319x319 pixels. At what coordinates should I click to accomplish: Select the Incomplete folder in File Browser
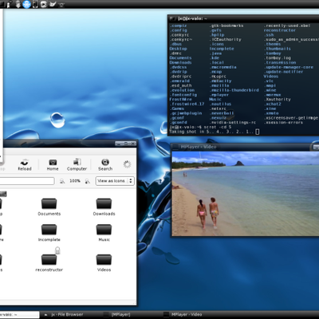(x=49, y=230)
